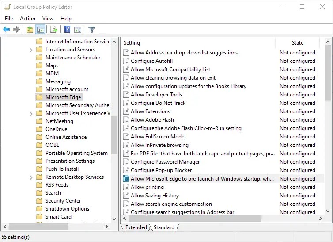Toggle the Show/Hide Console Tree icon
This screenshot has height=242, width=333.
(40, 29)
